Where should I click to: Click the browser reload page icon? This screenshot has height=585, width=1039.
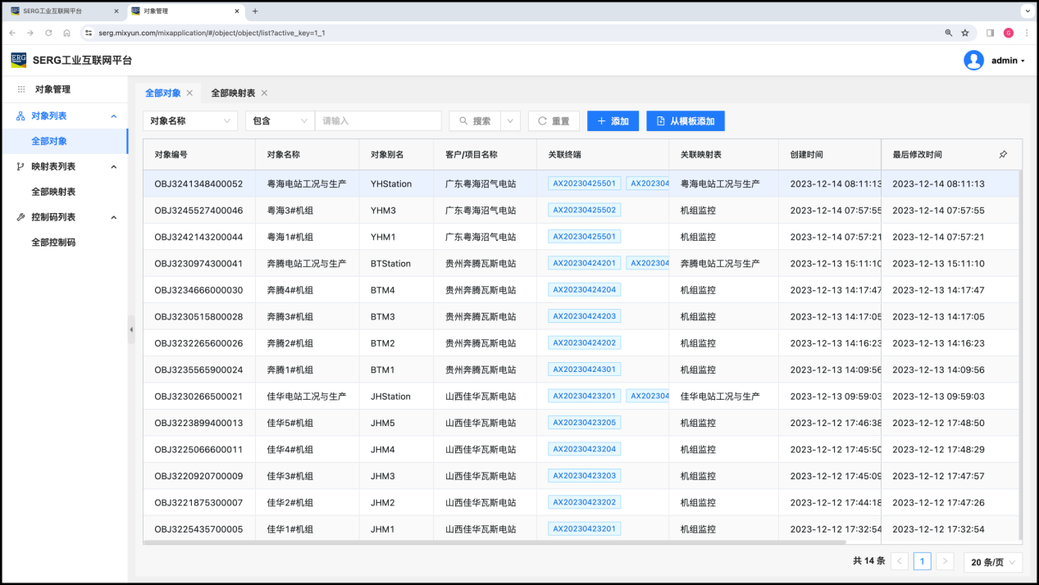click(48, 33)
